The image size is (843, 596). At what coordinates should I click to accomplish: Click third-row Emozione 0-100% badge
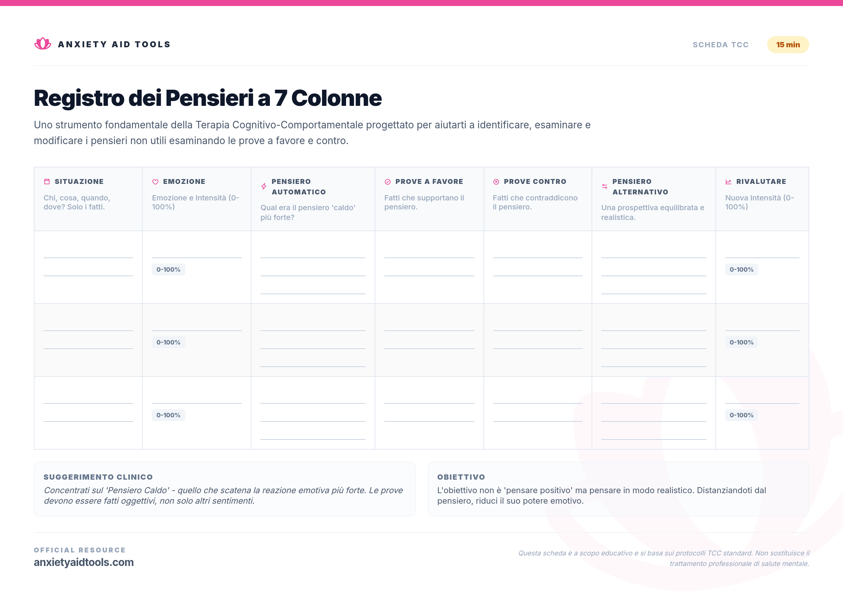tap(168, 415)
